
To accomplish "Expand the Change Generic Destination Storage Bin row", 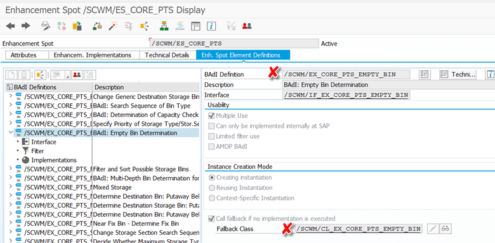I will coord(10,96).
